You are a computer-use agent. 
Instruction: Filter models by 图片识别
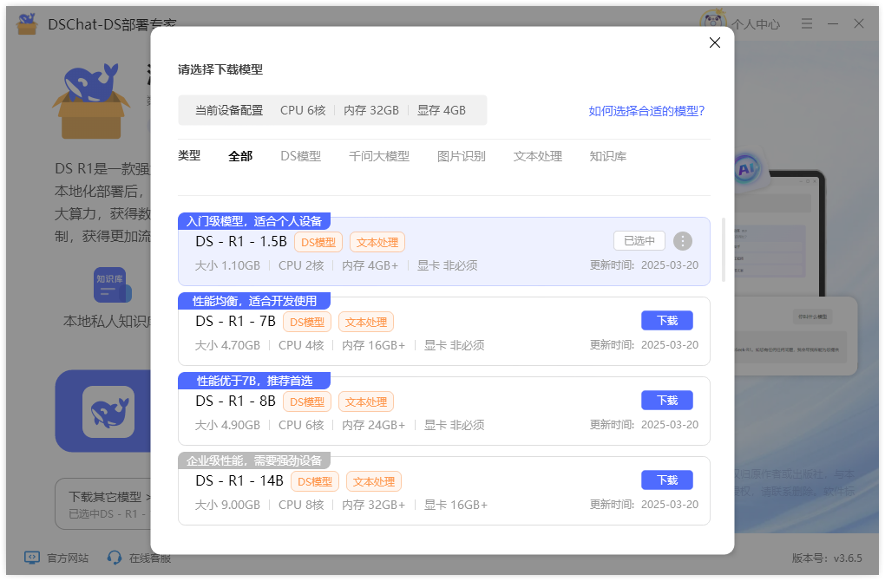tap(461, 156)
